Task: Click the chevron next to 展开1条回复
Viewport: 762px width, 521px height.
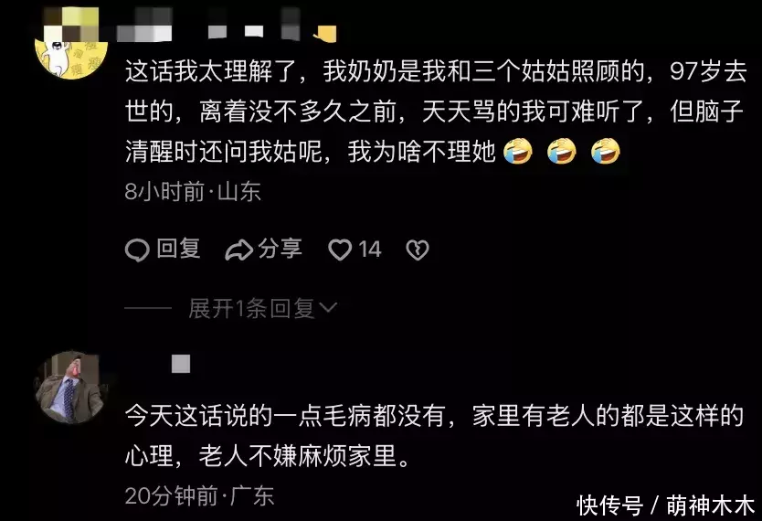Action: [328, 307]
